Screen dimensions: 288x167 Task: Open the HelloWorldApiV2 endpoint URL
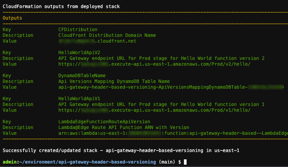[154, 64]
